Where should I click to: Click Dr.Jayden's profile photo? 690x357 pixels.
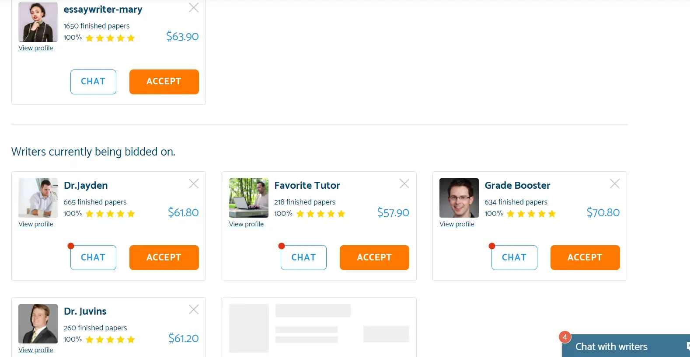pyautogui.click(x=38, y=198)
